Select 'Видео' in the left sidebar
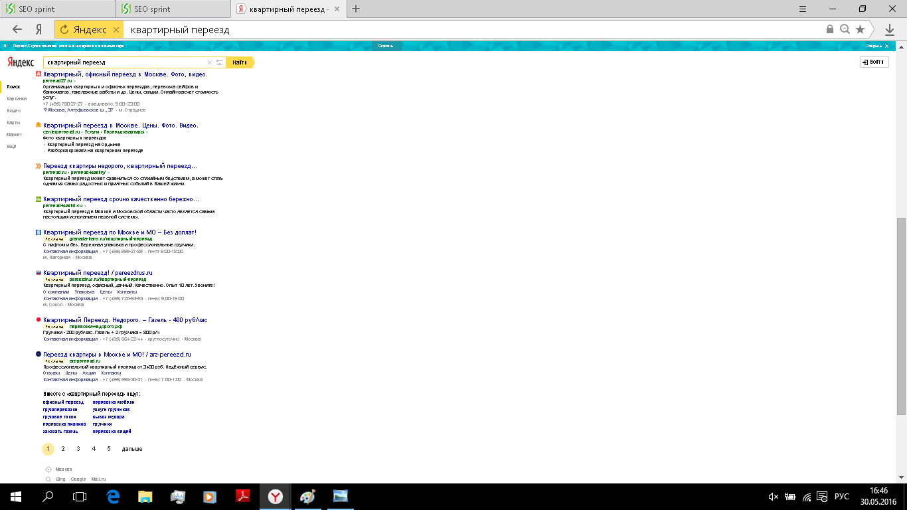 coord(13,110)
